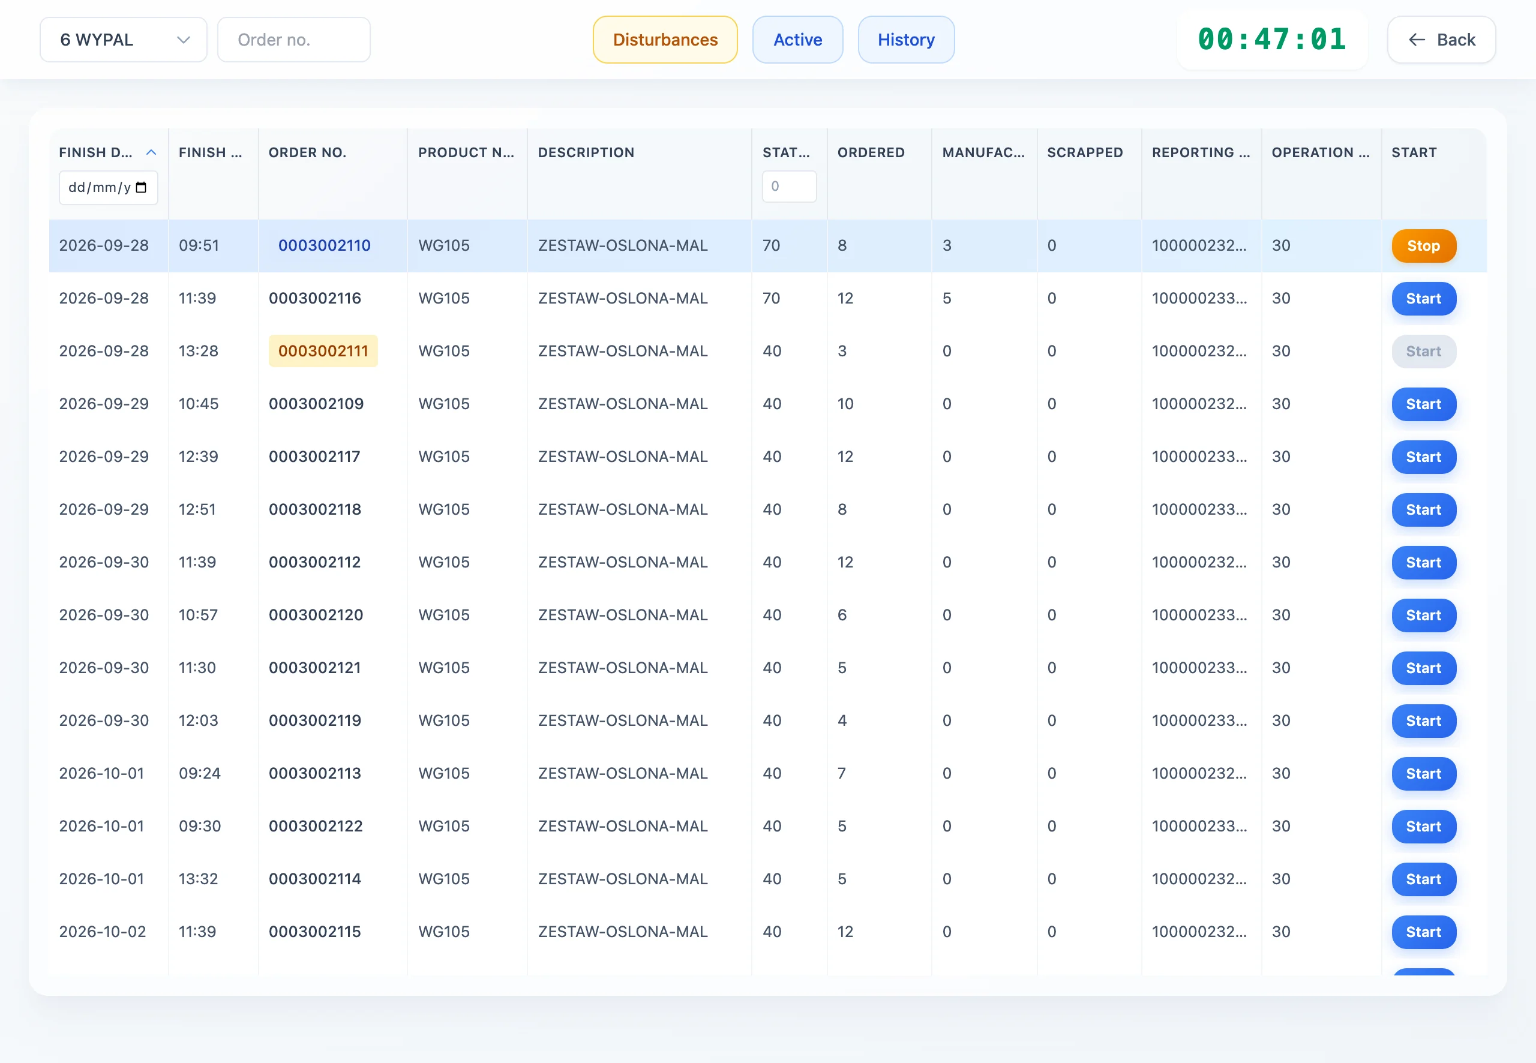The image size is (1536, 1063).
Task: Switch to the Active tab
Action: coord(797,40)
